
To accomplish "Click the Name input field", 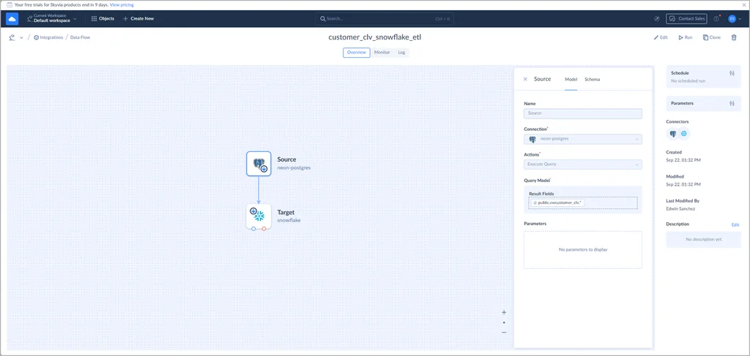I will click(x=582, y=113).
